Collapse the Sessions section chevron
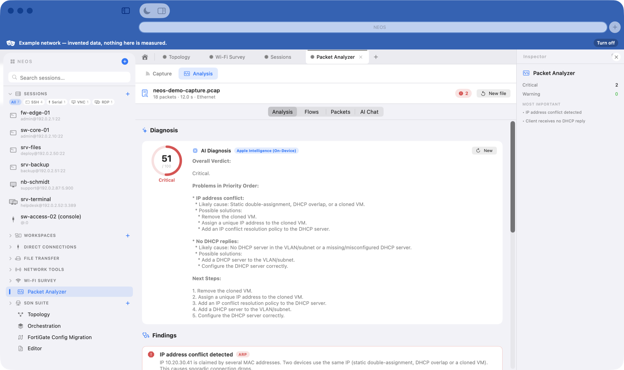Image resolution: width=624 pixels, height=370 pixels. pos(10,94)
